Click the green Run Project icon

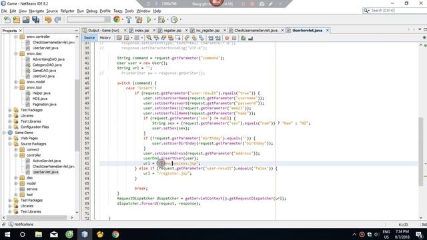(149, 19)
